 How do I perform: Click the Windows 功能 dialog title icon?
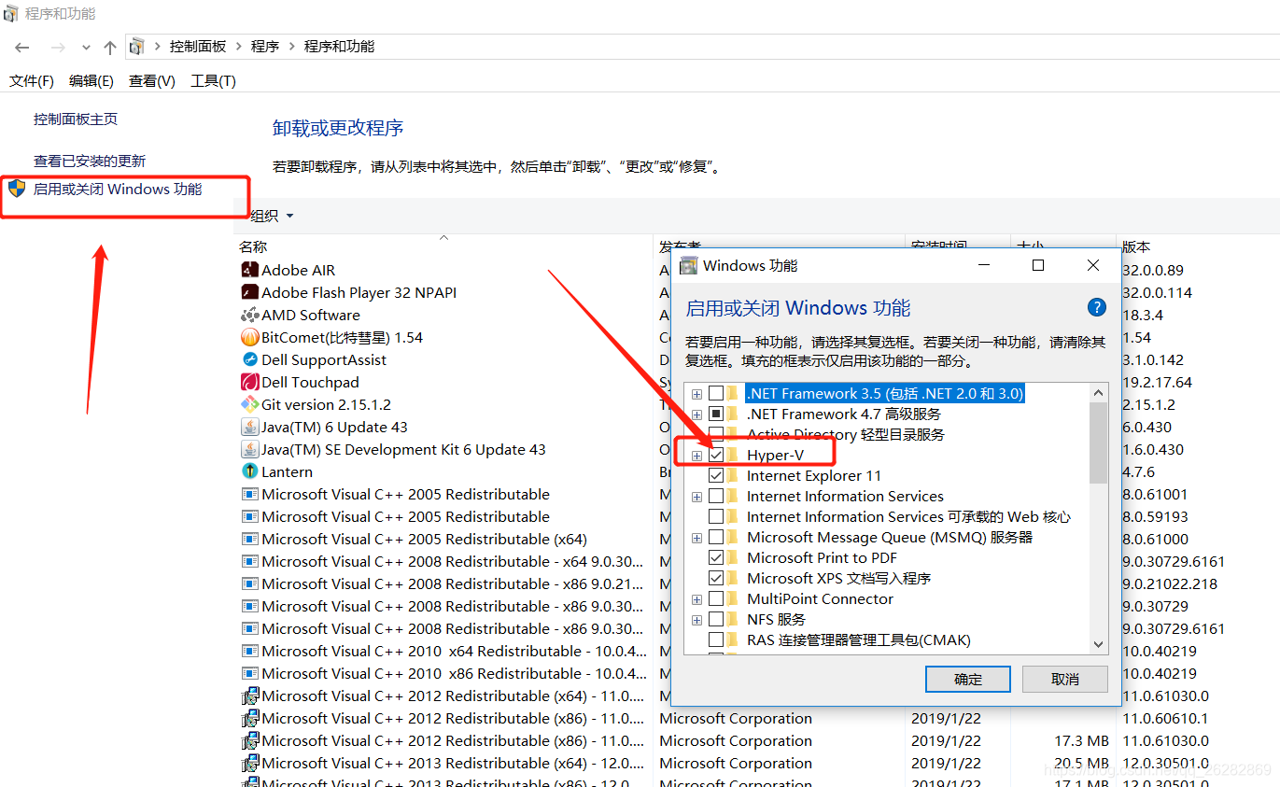(x=689, y=265)
